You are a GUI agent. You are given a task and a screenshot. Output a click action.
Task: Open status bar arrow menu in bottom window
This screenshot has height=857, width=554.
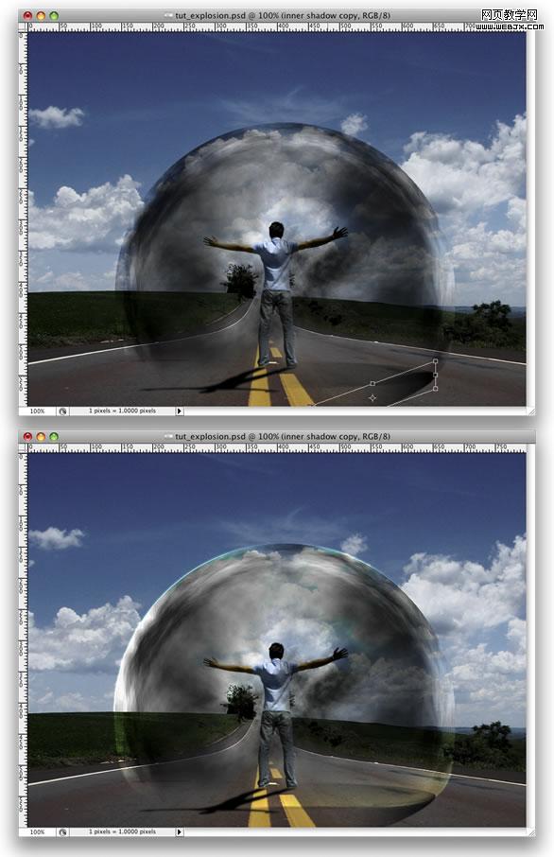point(180,831)
